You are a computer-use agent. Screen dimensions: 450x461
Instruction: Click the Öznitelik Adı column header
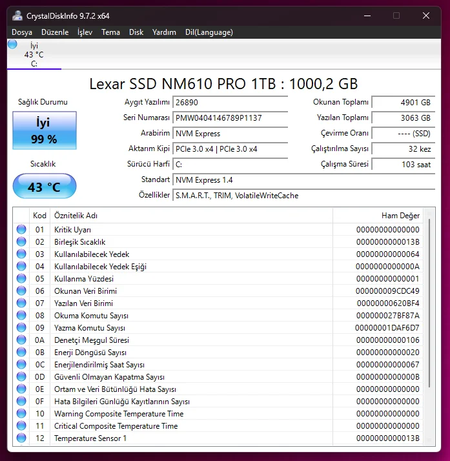(76, 216)
